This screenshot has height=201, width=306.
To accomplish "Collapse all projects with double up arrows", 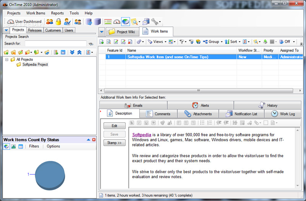I will coord(79,52).
